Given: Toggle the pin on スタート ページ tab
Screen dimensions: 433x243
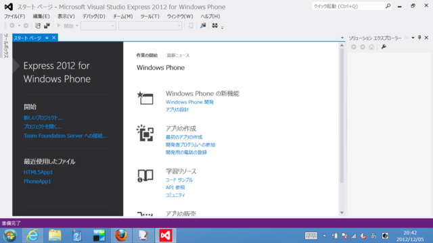Looking at the screenshot, I should click(47, 38).
